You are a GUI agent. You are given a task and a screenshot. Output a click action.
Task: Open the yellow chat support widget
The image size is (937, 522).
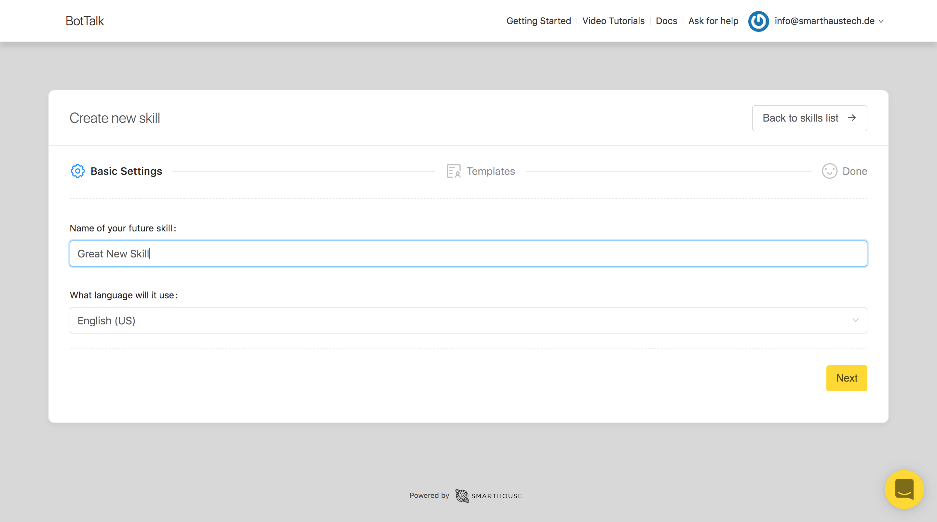coord(904,489)
